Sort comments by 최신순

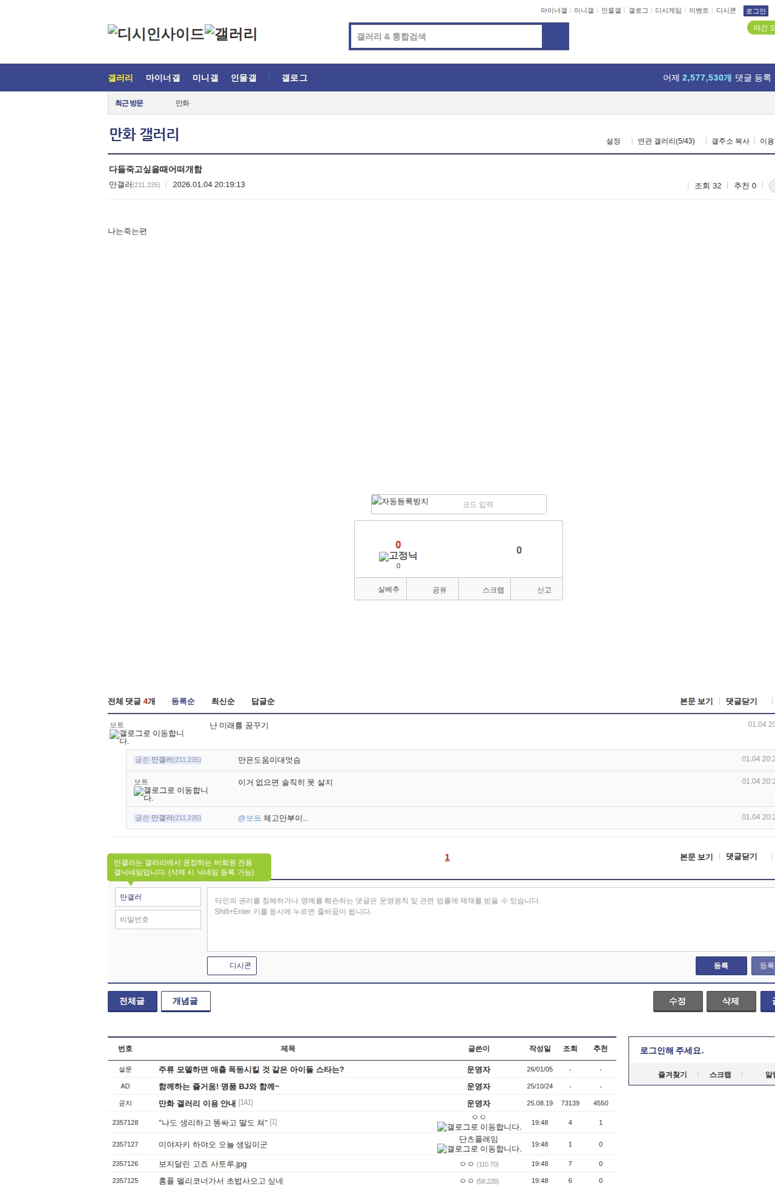tap(223, 701)
